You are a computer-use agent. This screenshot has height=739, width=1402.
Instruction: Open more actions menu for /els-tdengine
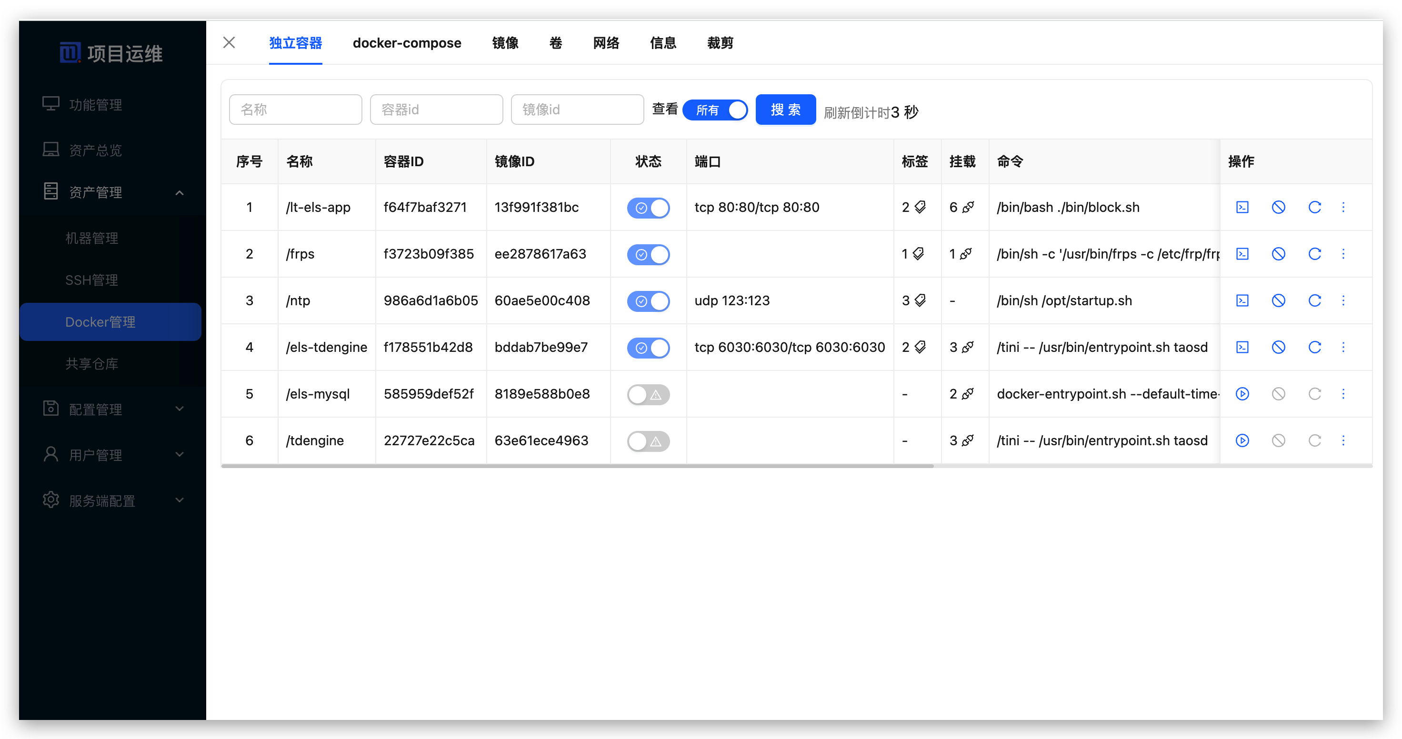tap(1343, 347)
